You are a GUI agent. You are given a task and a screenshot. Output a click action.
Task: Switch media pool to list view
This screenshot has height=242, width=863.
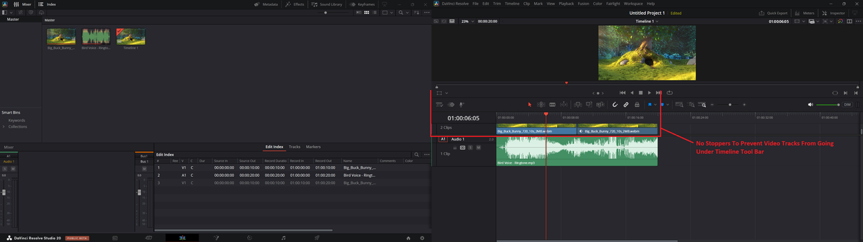(x=375, y=12)
